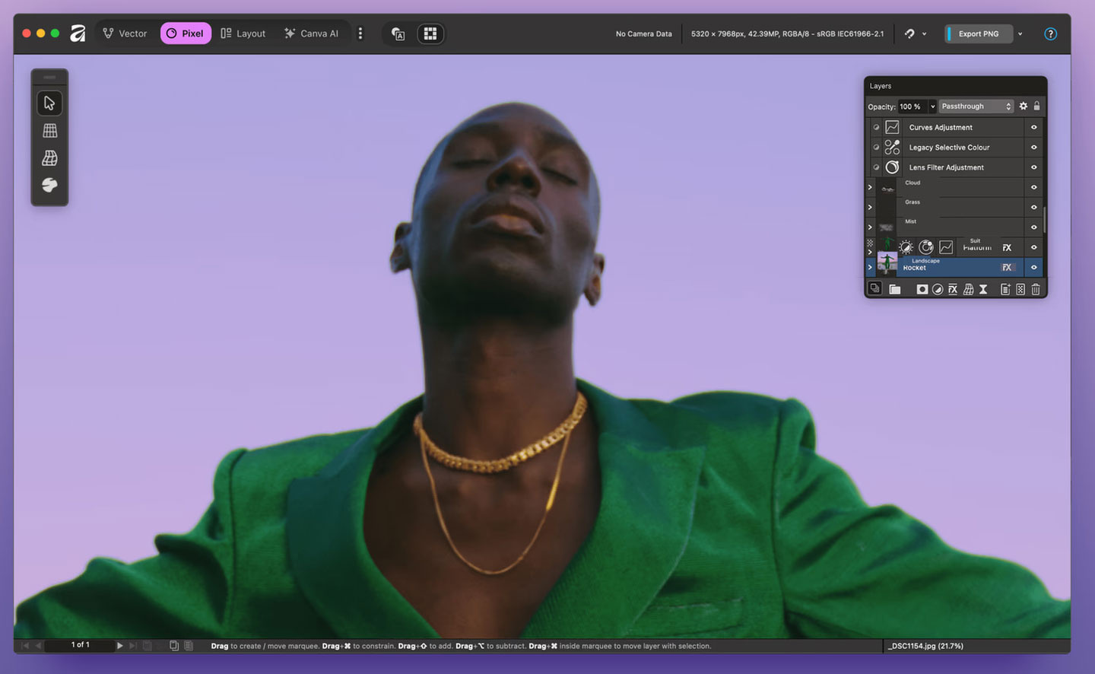Open the dropdown arrow beside Export PNG

coord(1020,34)
